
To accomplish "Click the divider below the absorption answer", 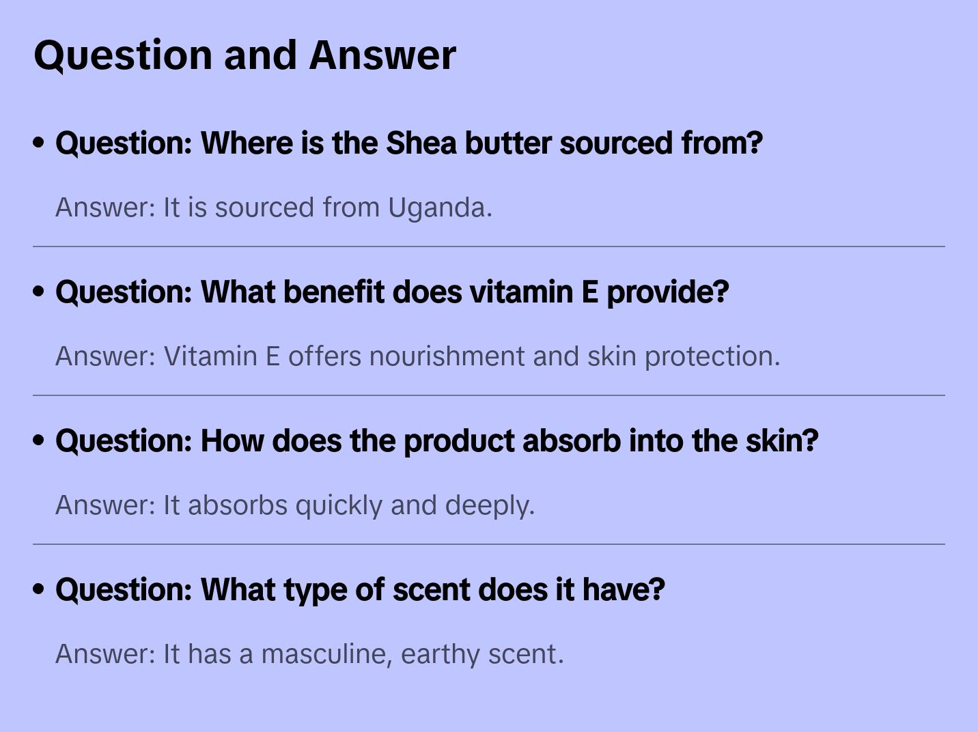I will coord(489,544).
